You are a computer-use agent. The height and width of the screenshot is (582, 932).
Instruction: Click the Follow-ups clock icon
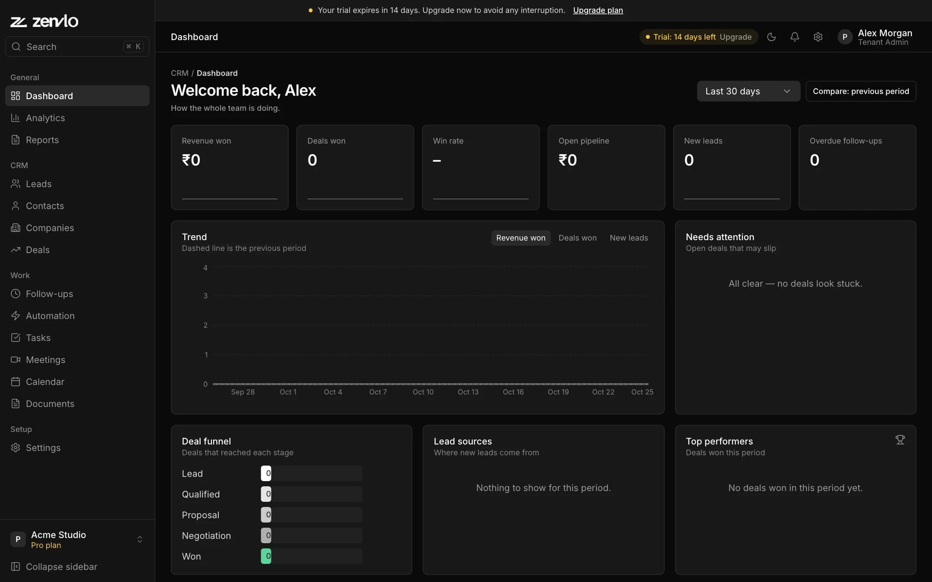pos(16,294)
